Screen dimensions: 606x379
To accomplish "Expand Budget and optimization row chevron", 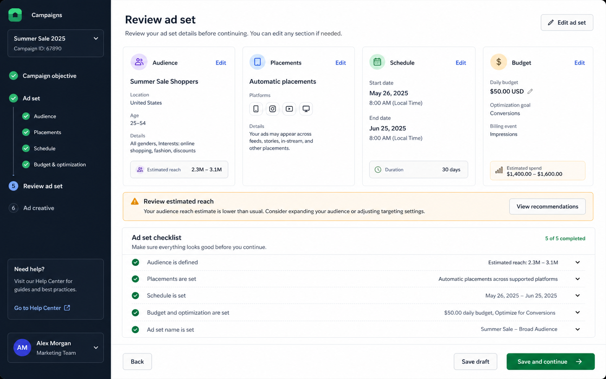I will click(578, 313).
